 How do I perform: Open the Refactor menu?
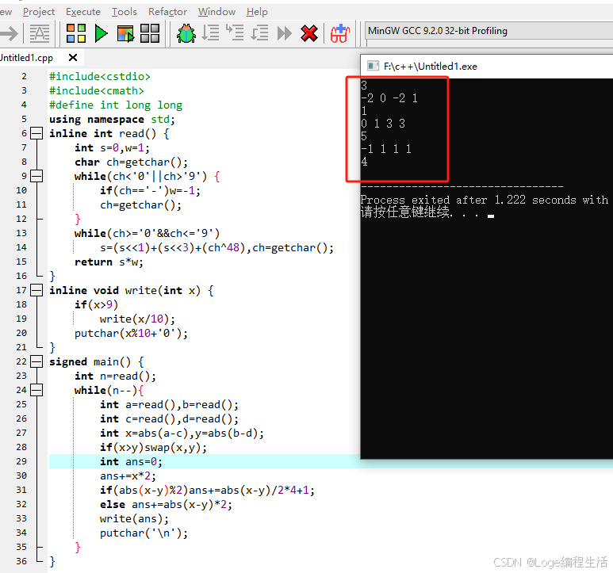click(167, 12)
